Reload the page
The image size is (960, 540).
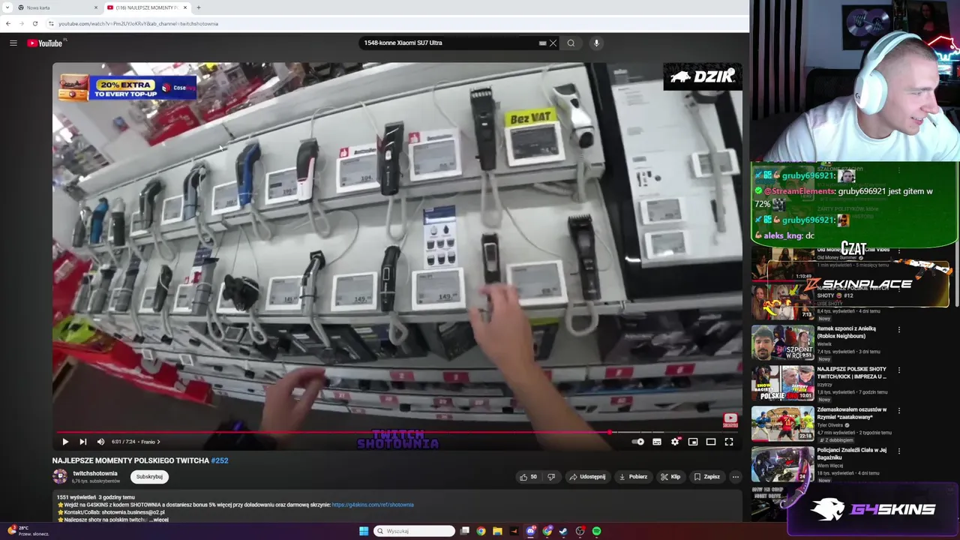pos(34,23)
